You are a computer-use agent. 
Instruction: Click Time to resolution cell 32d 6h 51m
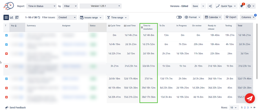click(148, 66)
